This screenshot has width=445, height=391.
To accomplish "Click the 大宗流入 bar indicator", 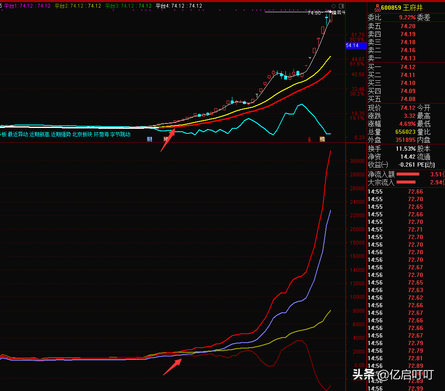I will coord(406,182).
